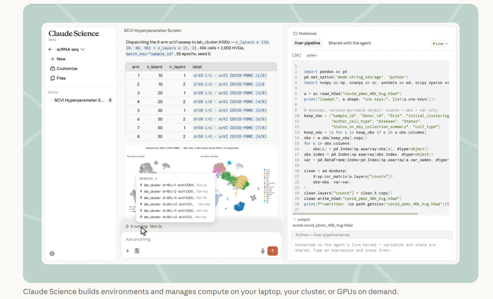Select the Shared with the agent tab

[350, 43]
